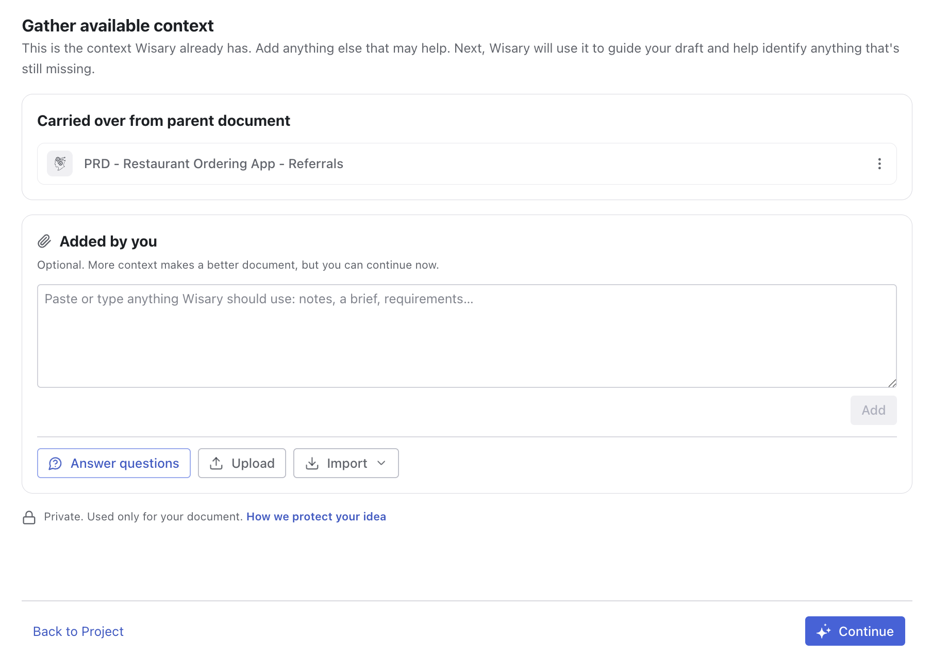Click the Upload button
The image size is (932, 655).
click(242, 463)
